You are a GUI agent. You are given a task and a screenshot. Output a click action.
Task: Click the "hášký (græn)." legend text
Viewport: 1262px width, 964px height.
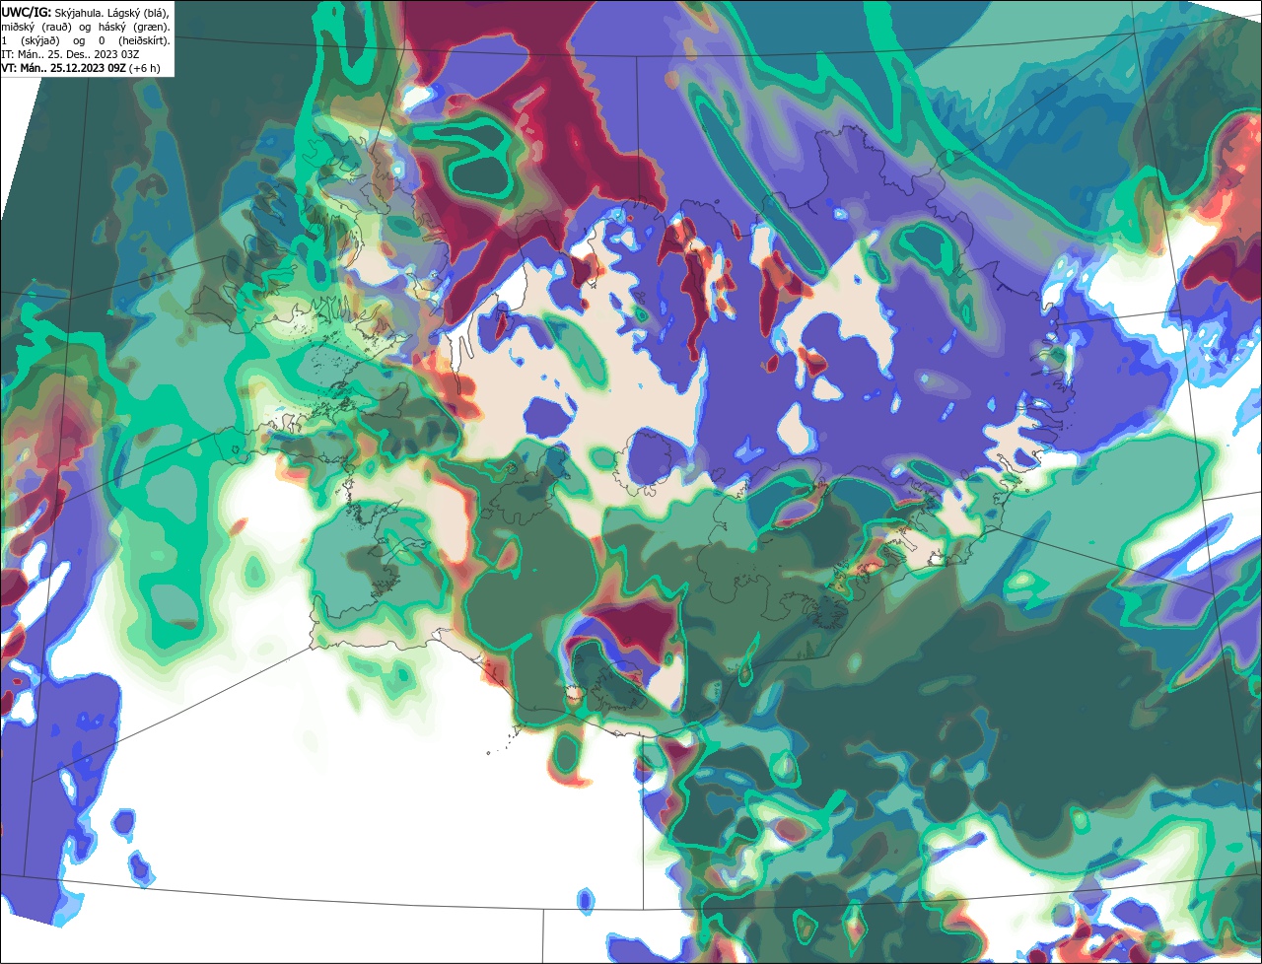[x=134, y=28]
